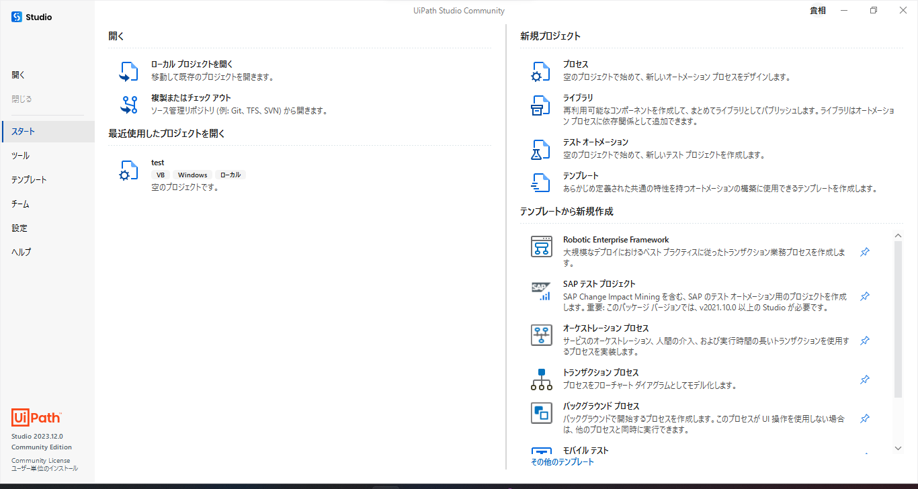Image resolution: width=918 pixels, height=489 pixels.
Task: Click the template list scrollbar thumb
Action: click(899, 320)
